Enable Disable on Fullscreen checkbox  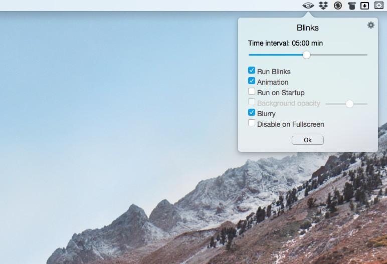tap(252, 123)
